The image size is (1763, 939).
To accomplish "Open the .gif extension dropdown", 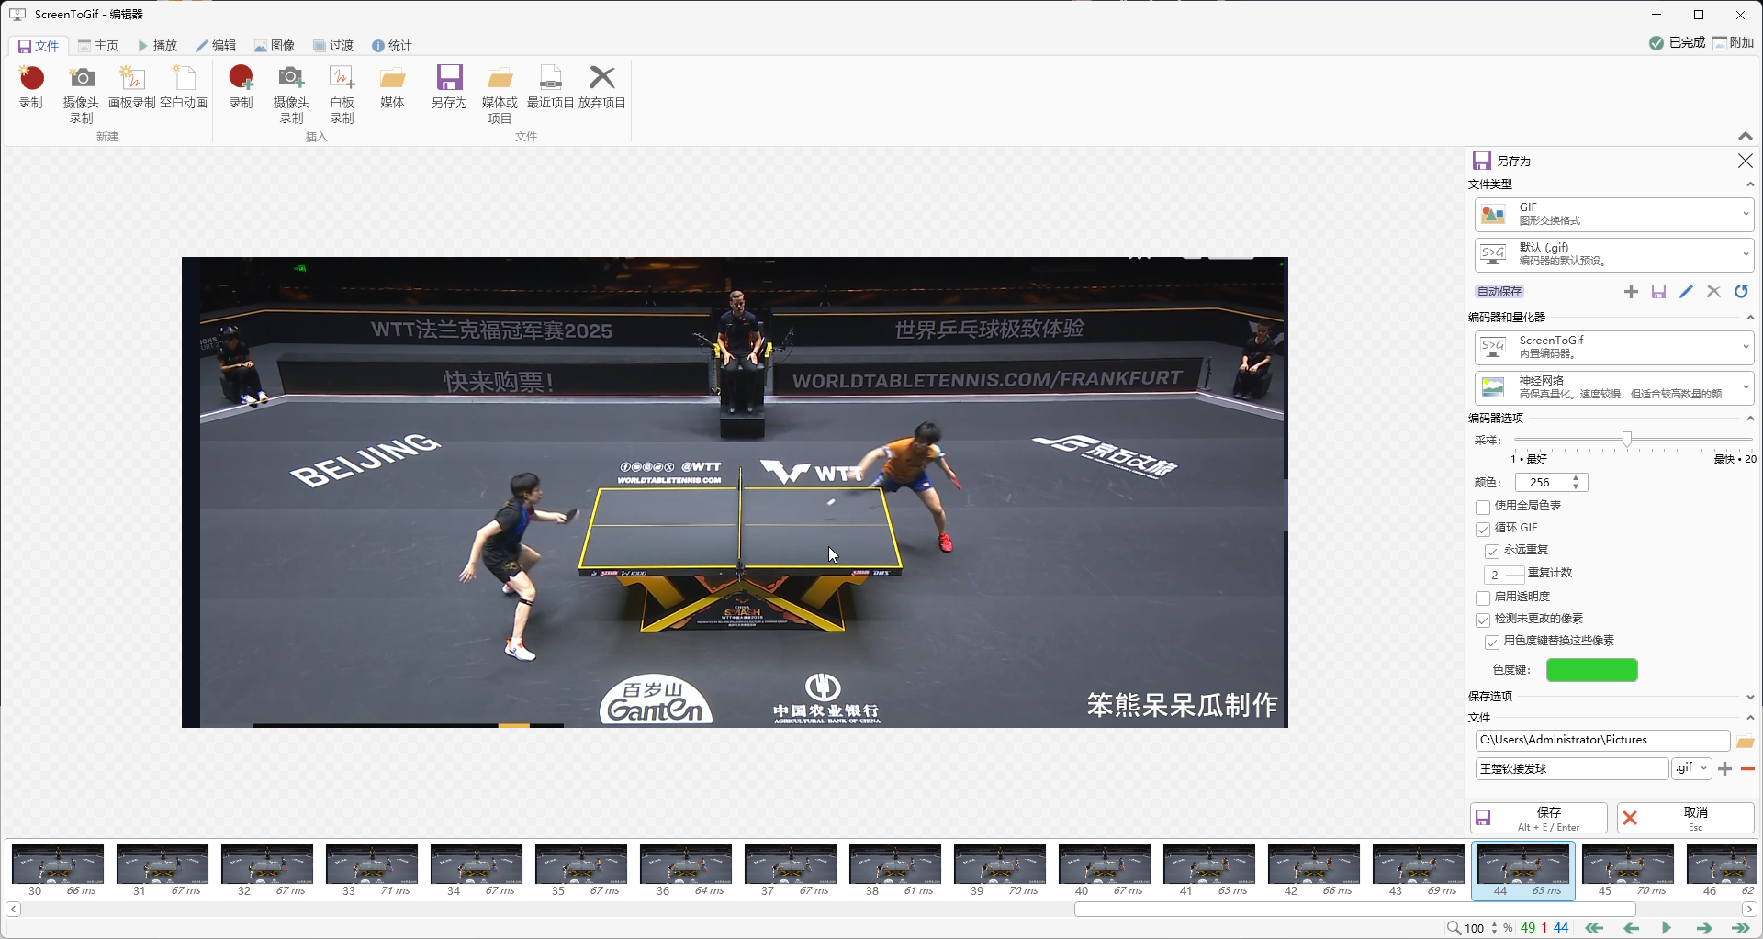I will pos(1691,768).
